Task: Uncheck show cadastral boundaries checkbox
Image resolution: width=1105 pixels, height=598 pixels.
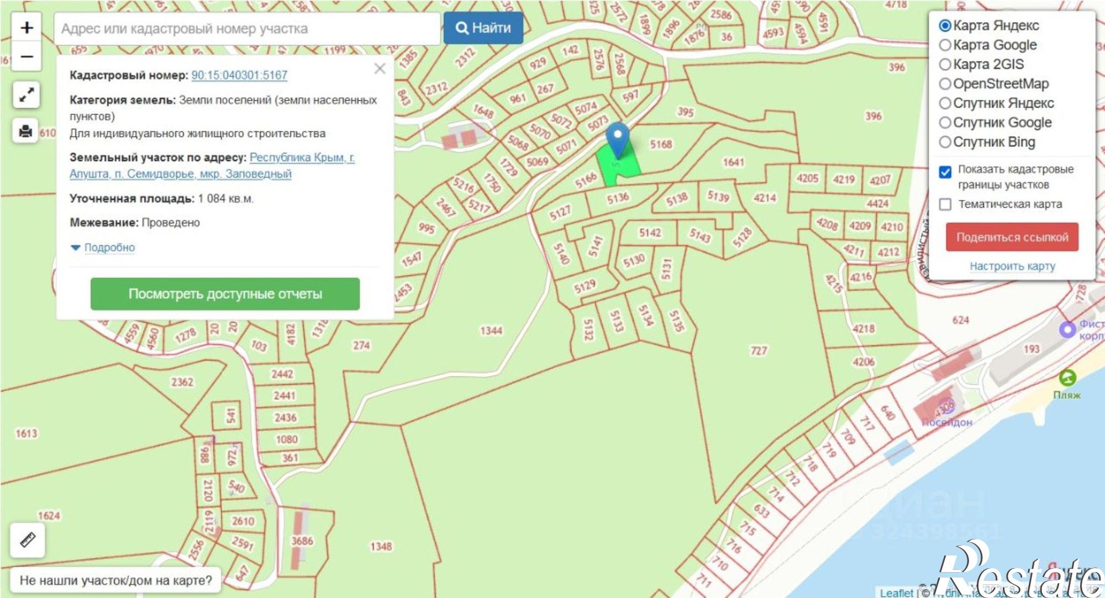Action: [945, 172]
